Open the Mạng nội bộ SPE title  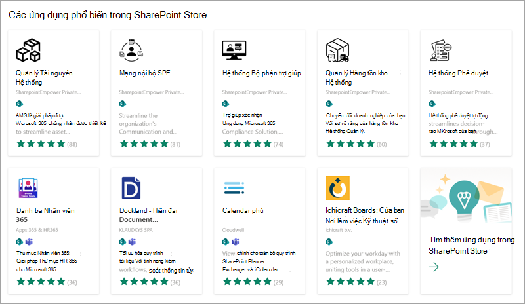point(145,73)
